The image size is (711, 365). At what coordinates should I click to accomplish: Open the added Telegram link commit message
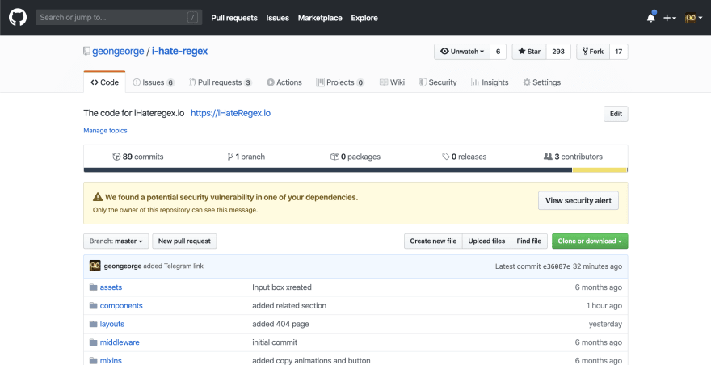pyautogui.click(x=173, y=266)
